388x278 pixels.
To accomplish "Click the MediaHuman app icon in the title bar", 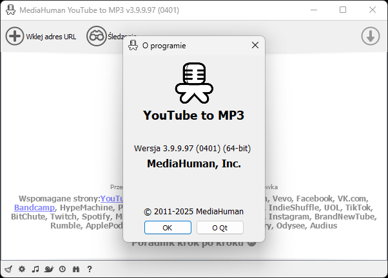I will point(10,10).
